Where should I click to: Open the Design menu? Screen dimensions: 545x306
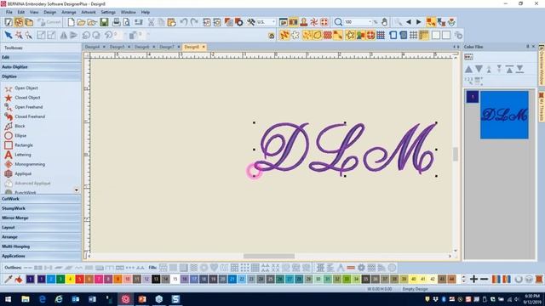[49, 12]
